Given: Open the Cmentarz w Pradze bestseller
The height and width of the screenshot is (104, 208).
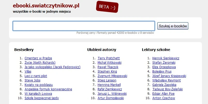Looking at the screenshot, I should pyautogui.click(x=38, y=58).
